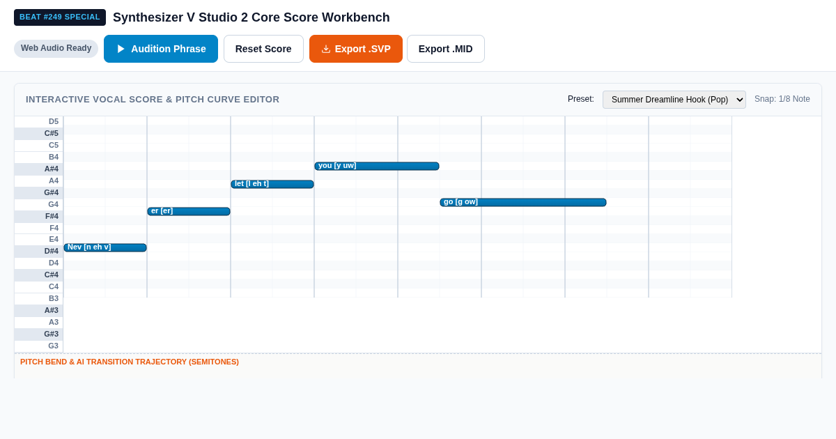Click the C#4 piano key
This screenshot has height=439, width=836.
pos(39,275)
